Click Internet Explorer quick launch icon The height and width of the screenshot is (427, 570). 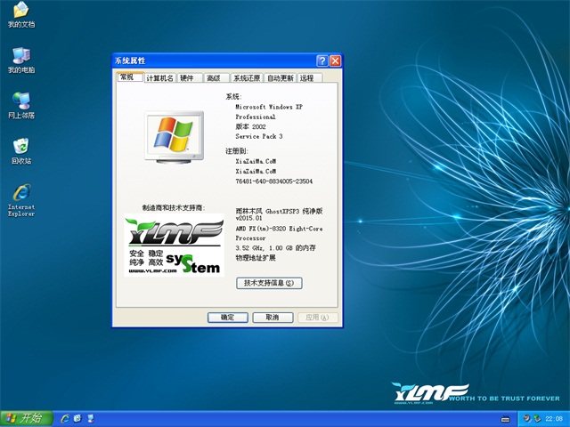point(64,417)
